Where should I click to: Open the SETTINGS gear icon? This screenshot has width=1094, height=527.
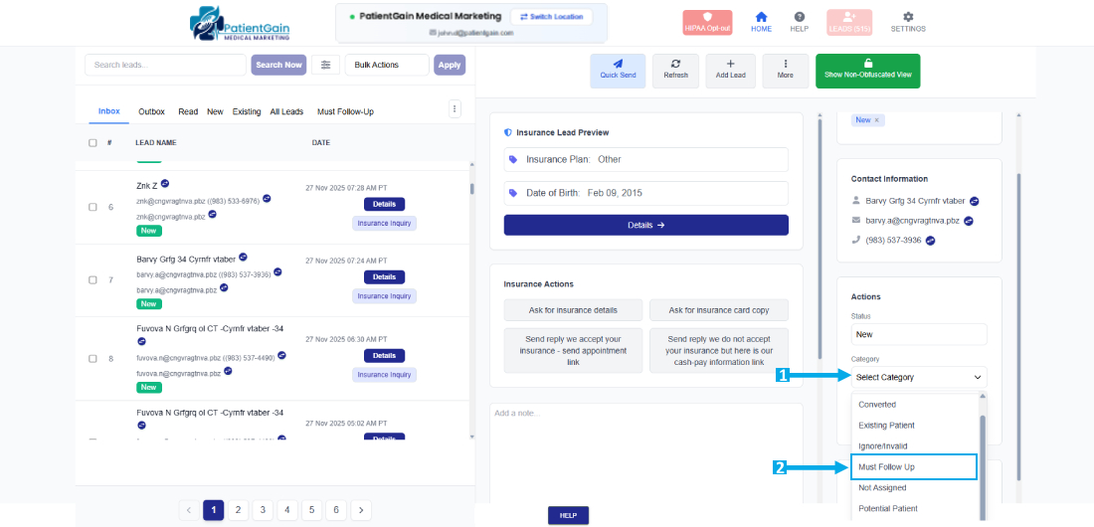908,17
